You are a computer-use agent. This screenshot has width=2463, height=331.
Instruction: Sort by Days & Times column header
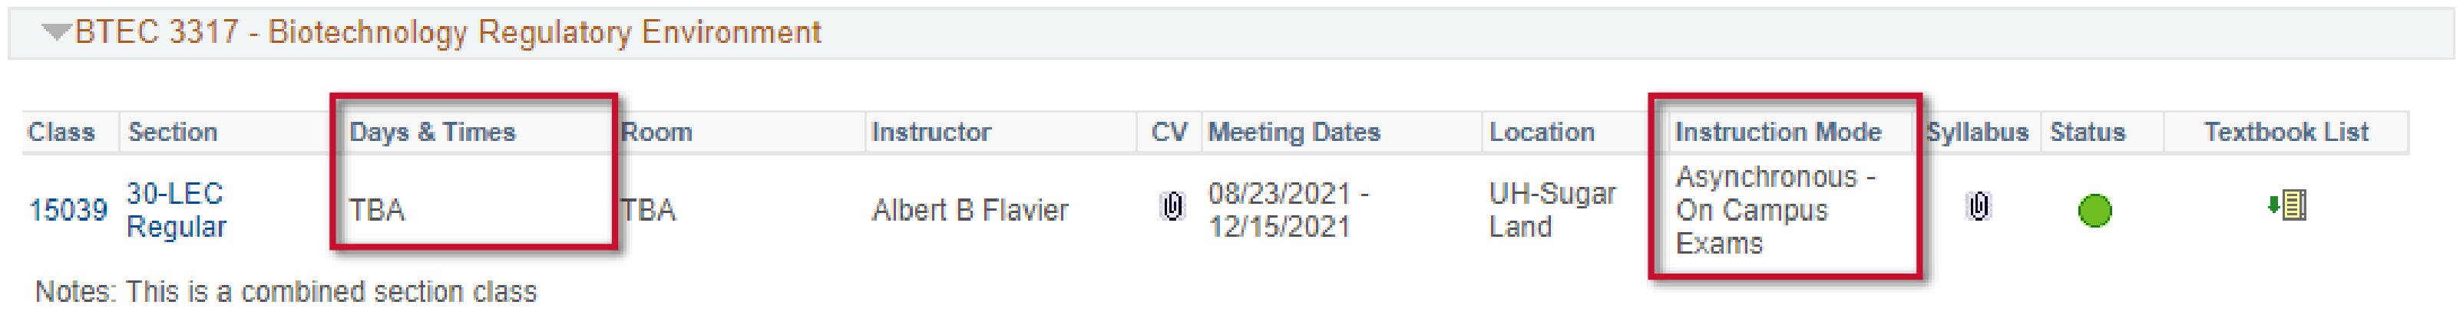coord(432,132)
